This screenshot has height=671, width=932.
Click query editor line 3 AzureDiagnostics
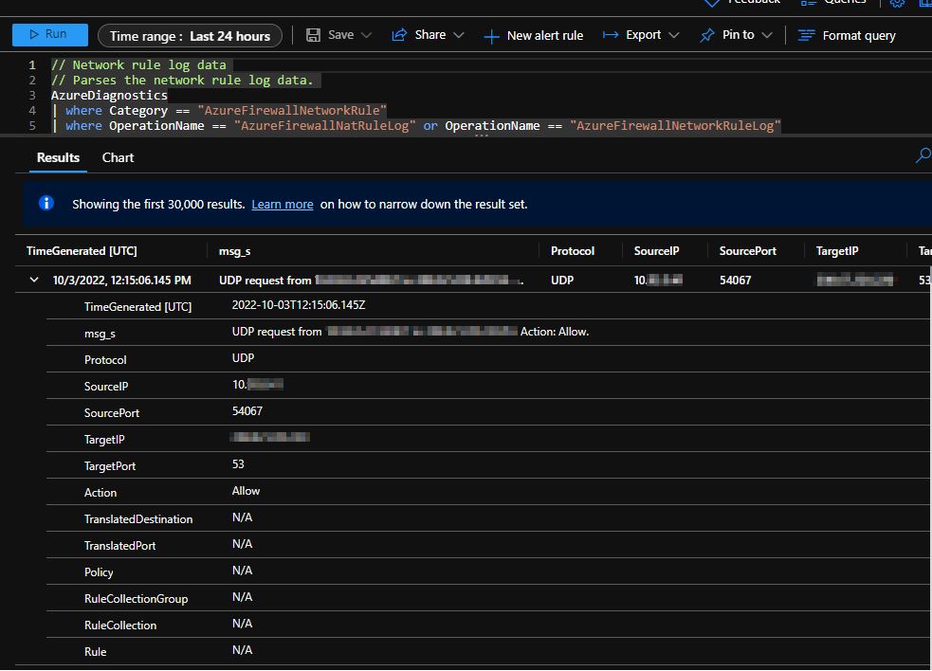[x=109, y=95]
